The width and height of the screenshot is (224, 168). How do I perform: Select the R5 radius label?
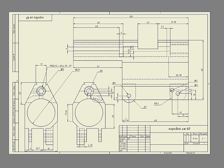(101, 71)
